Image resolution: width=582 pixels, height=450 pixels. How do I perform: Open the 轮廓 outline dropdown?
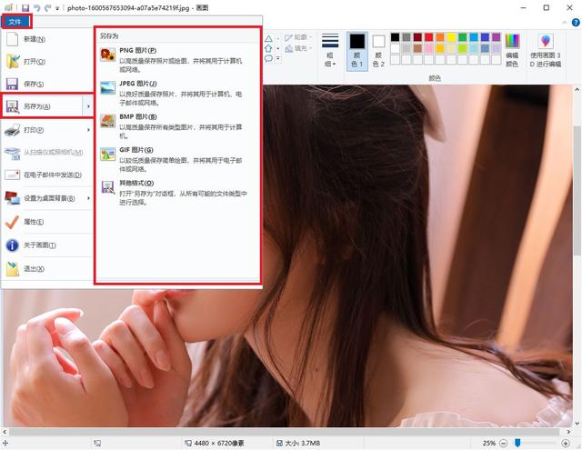coord(298,37)
